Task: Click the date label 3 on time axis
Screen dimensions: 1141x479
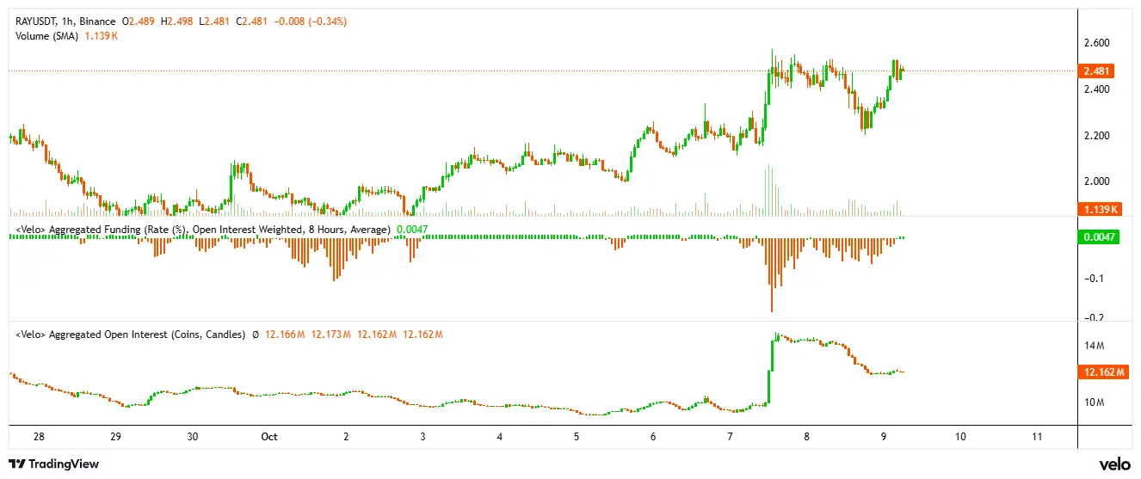Action: [423, 437]
